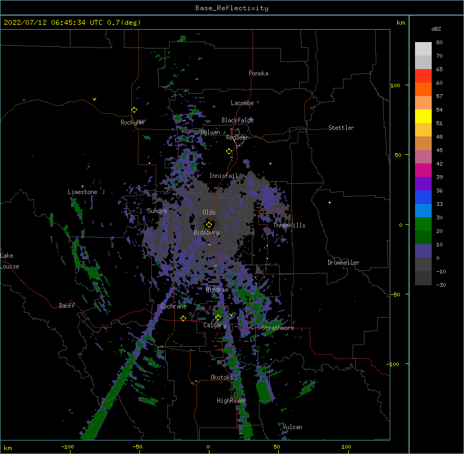Click the yellow diamond marker below Cochrane
Screen dimensions: 464x454
(x=183, y=318)
